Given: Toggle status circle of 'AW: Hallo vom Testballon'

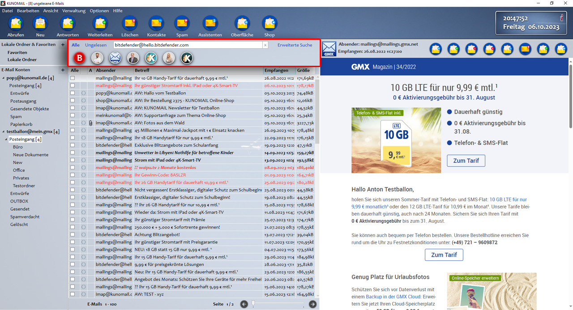Looking at the screenshot, I should (83, 93).
